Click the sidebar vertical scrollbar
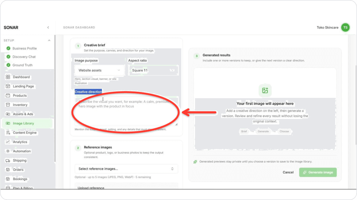357x200 pixels. click(55, 99)
